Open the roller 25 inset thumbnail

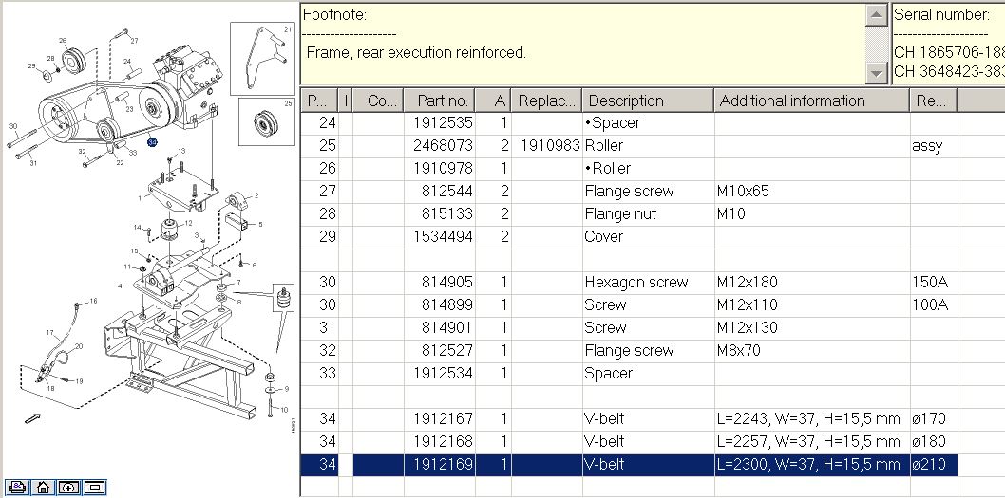pyautogui.click(x=267, y=121)
